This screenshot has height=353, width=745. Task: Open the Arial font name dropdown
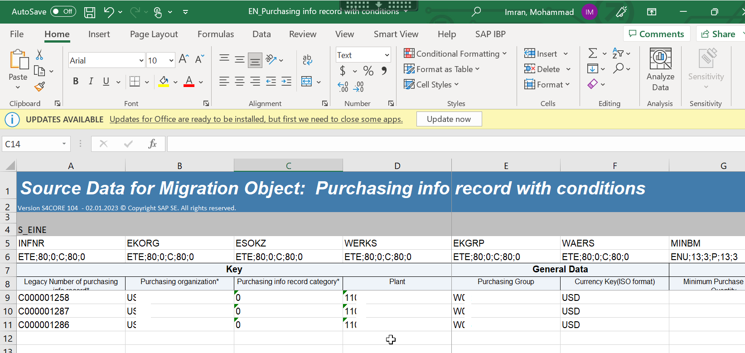(141, 61)
